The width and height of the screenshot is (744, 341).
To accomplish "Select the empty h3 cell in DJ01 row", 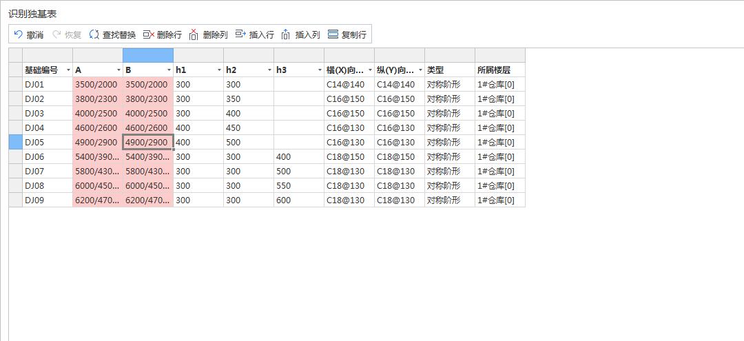I will coord(299,85).
